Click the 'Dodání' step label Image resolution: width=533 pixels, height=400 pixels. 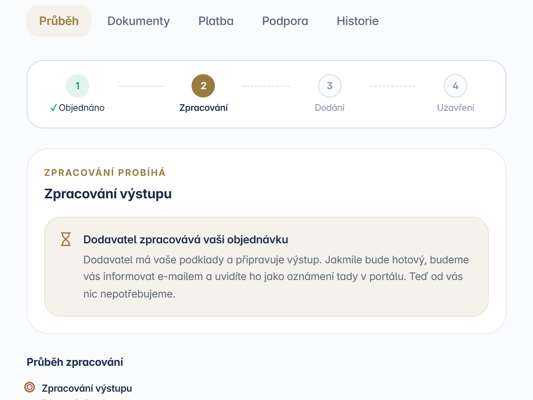(x=330, y=108)
